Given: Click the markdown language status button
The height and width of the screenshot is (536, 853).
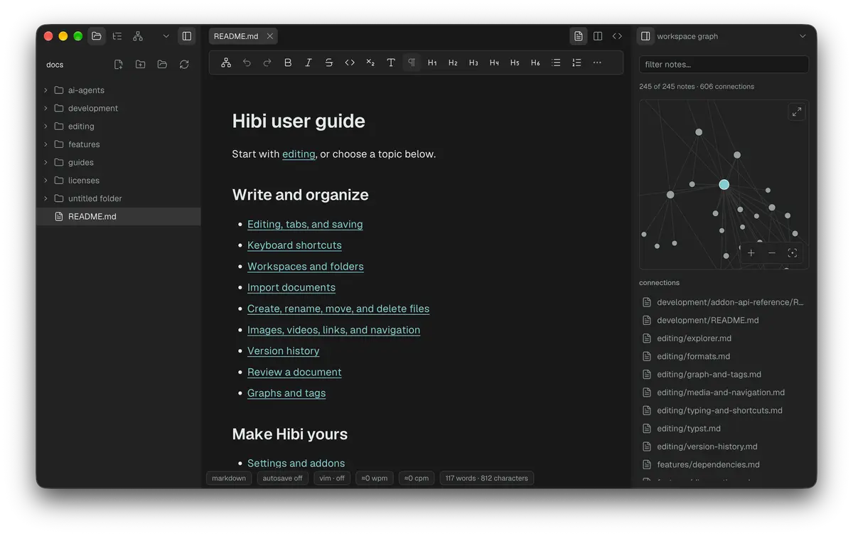Looking at the screenshot, I should point(229,478).
